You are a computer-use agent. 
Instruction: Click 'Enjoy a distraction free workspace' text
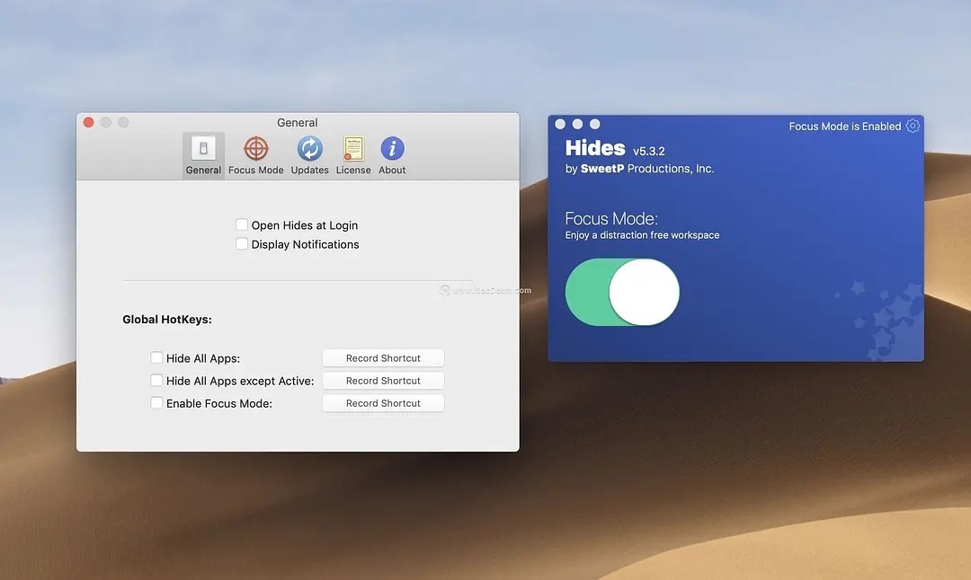[642, 235]
